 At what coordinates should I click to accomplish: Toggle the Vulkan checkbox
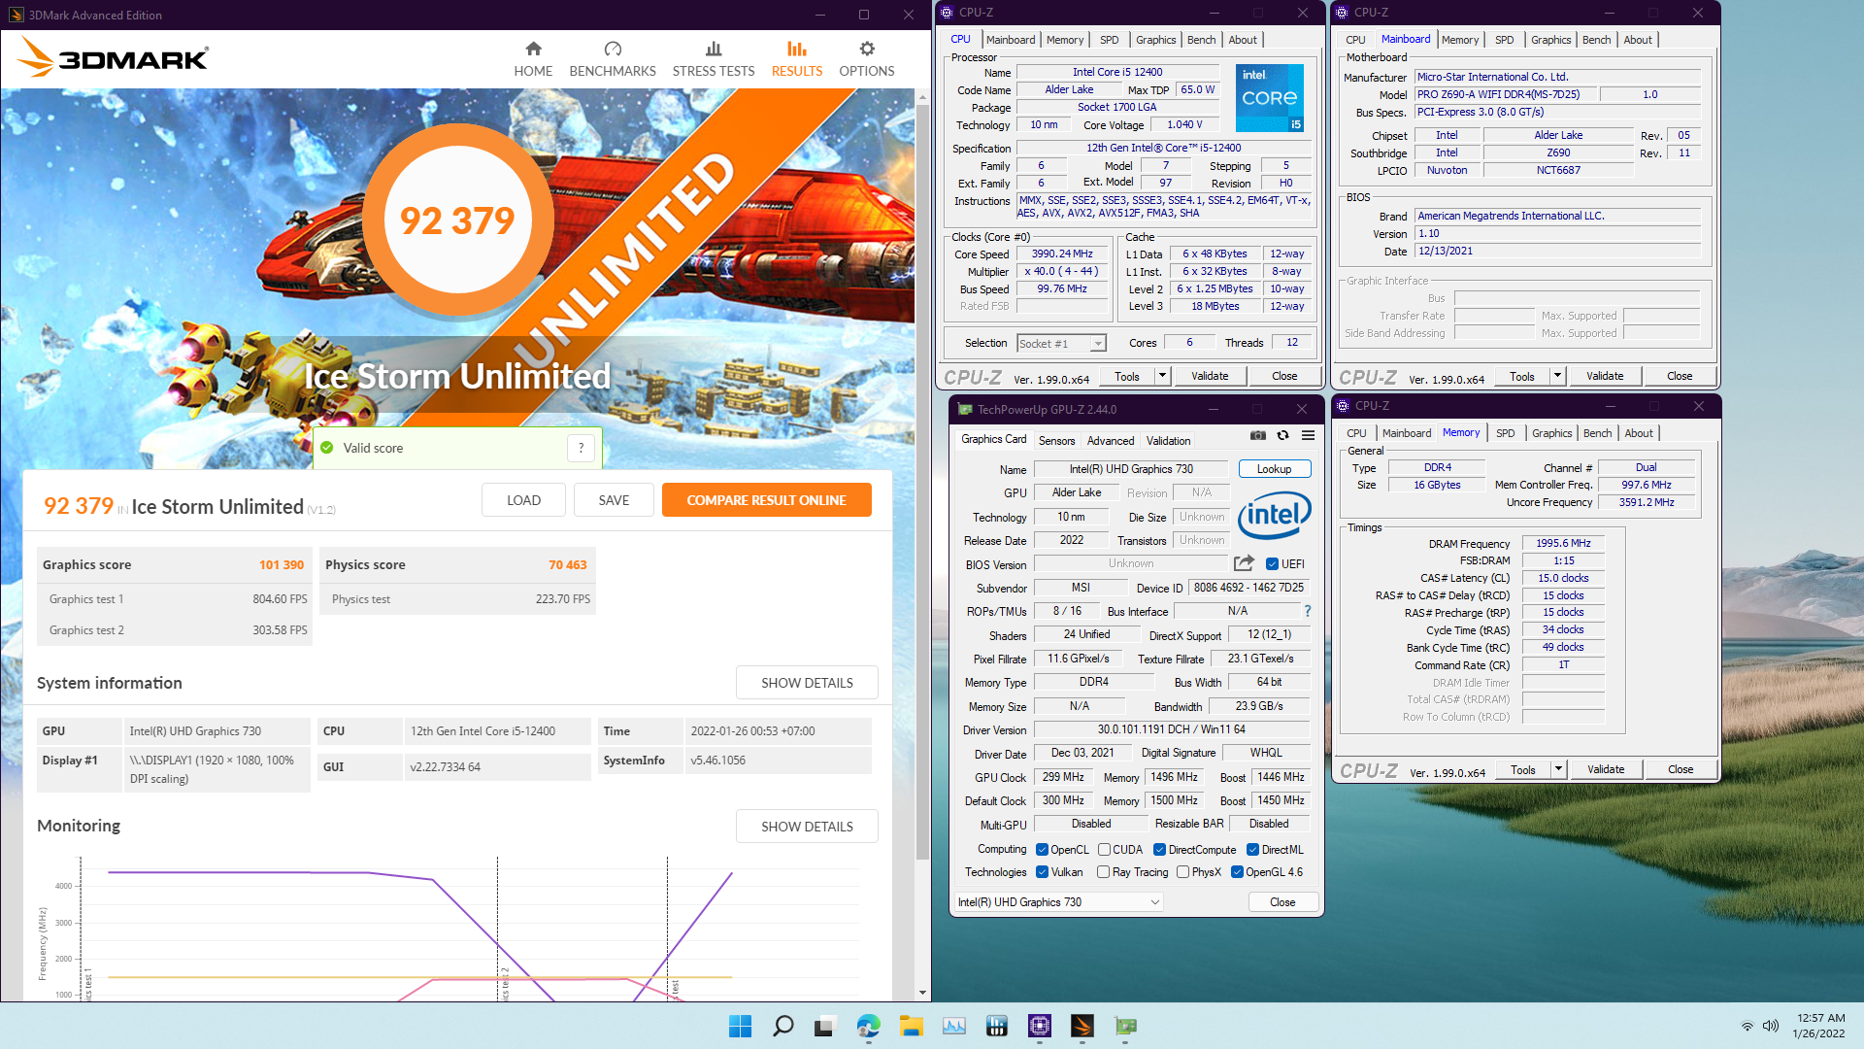pyautogui.click(x=1042, y=872)
